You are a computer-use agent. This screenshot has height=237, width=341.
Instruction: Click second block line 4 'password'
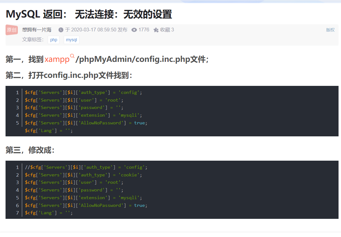(74, 190)
